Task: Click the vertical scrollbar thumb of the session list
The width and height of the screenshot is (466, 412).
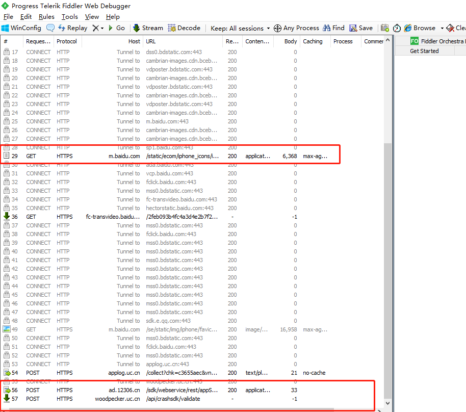Action: [387, 271]
